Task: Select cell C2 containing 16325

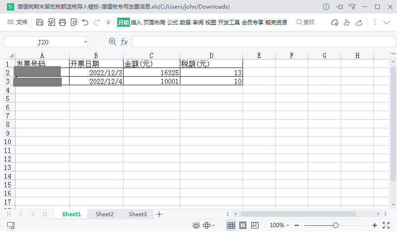Action: pyautogui.click(x=152, y=73)
